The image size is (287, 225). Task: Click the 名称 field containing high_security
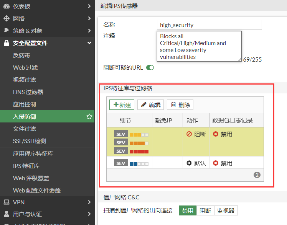point(209,25)
